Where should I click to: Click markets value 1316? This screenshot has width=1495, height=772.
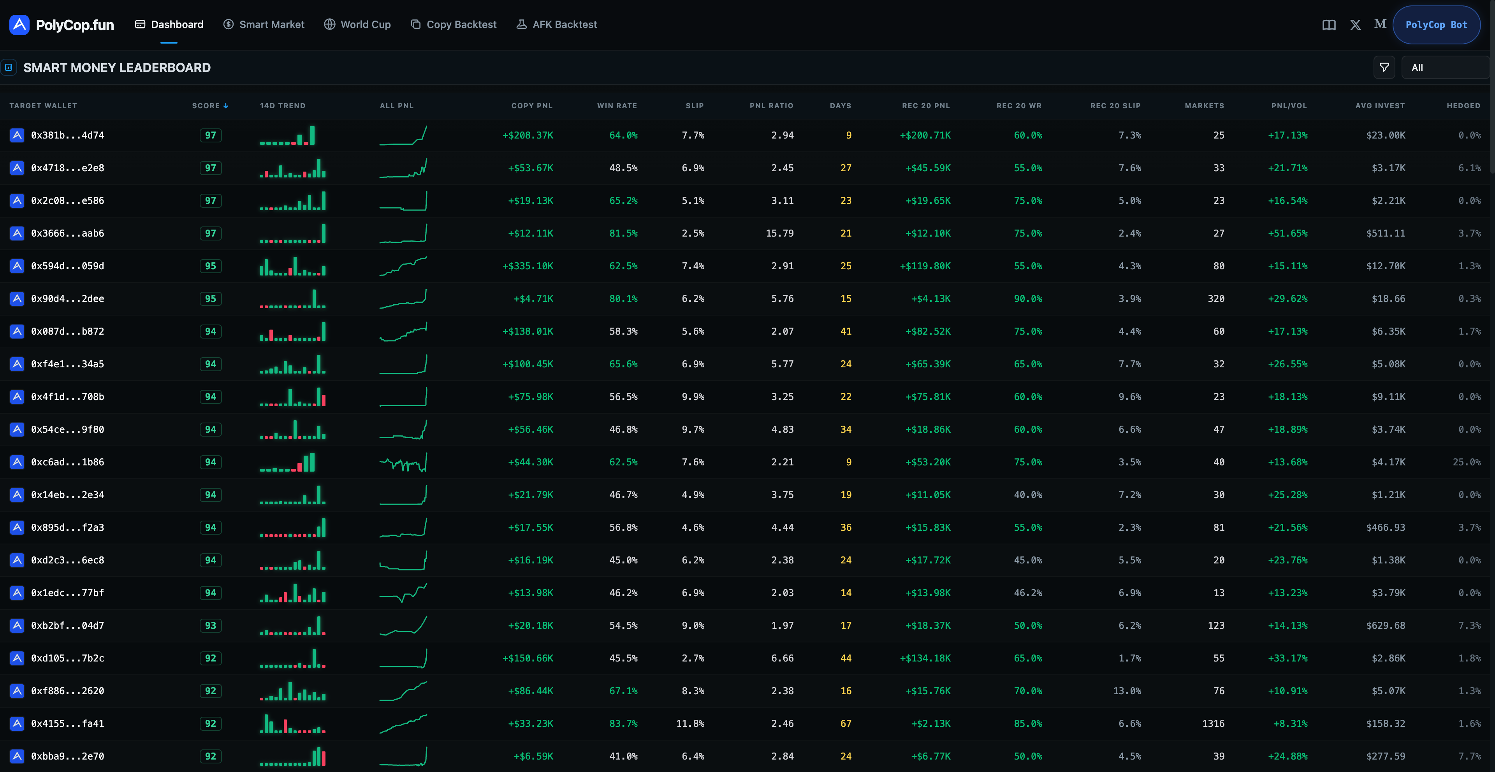click(x=1213, y=723)
